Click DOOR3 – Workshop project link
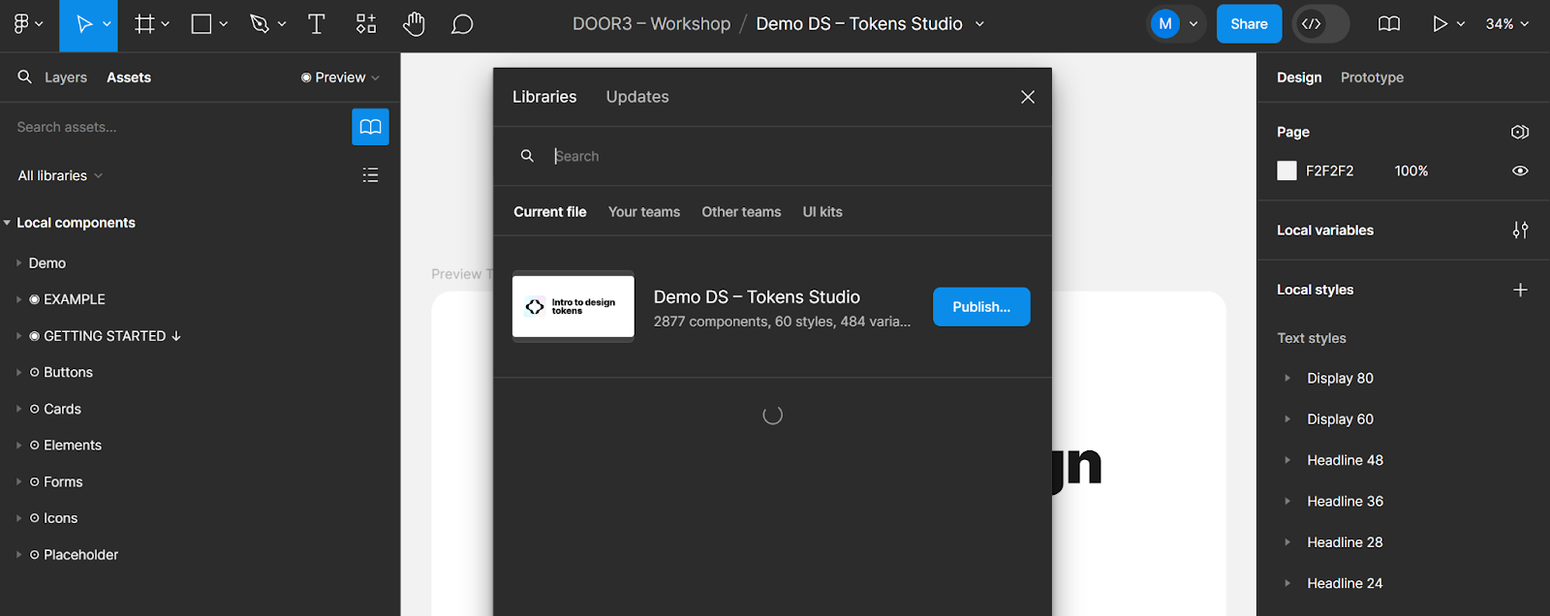This screenshot has width=1550, height=616. click(651, 24)
